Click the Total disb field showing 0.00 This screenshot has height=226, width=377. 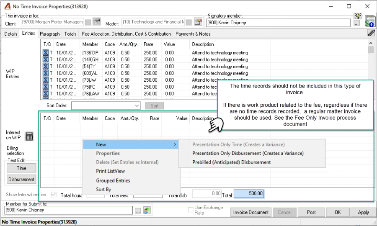(x=207, y=194)
